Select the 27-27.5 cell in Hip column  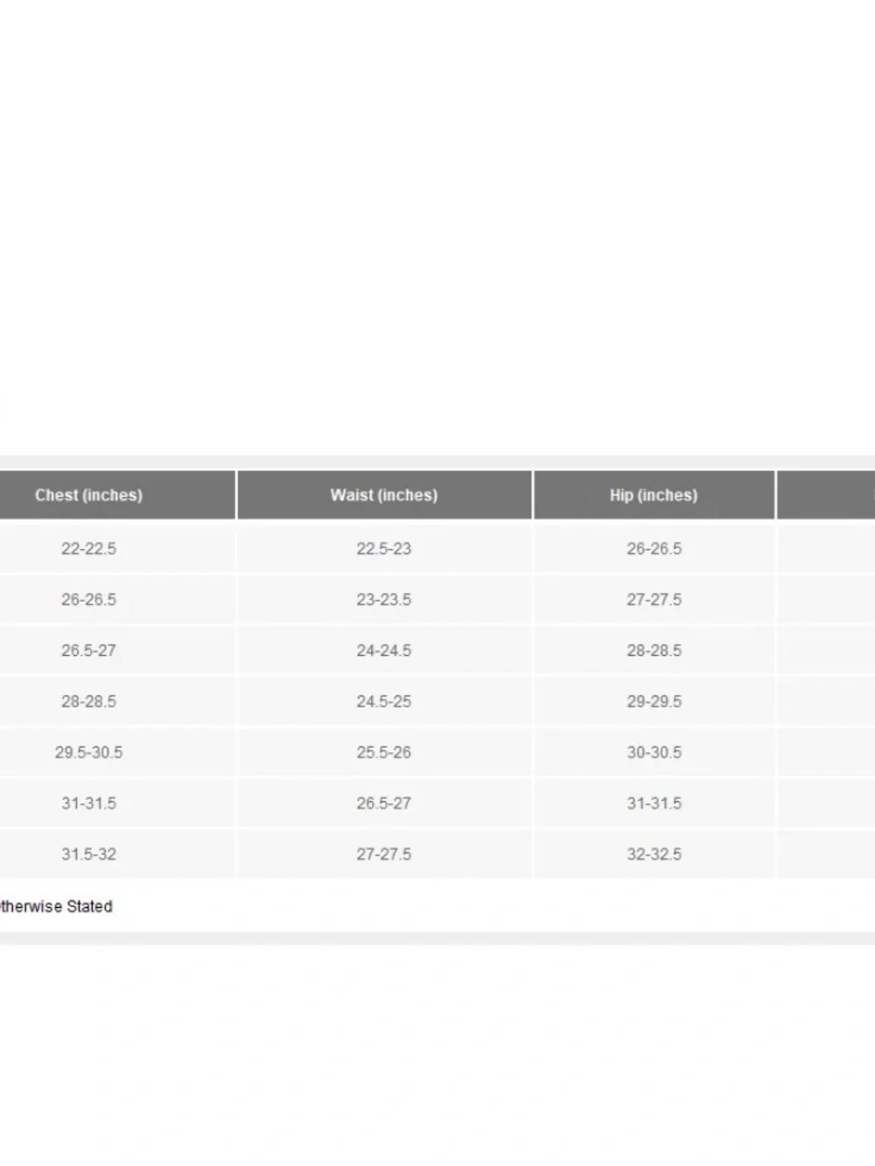tap(654, 600)
